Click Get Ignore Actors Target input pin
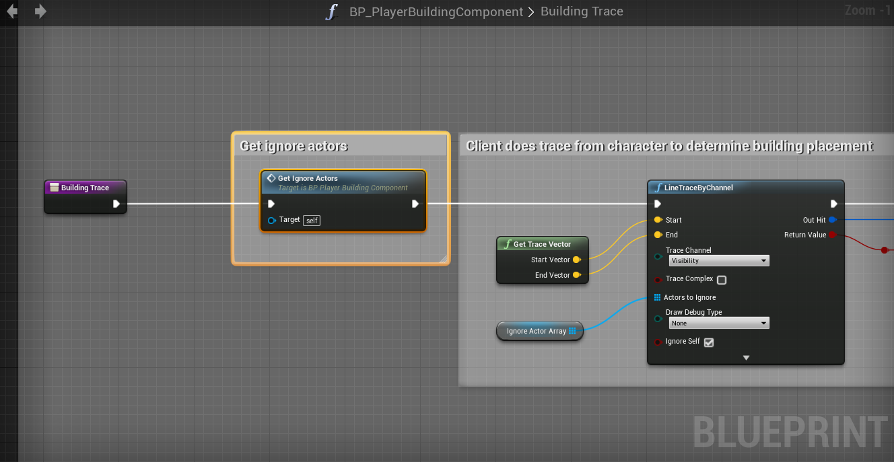 point(272,221)
